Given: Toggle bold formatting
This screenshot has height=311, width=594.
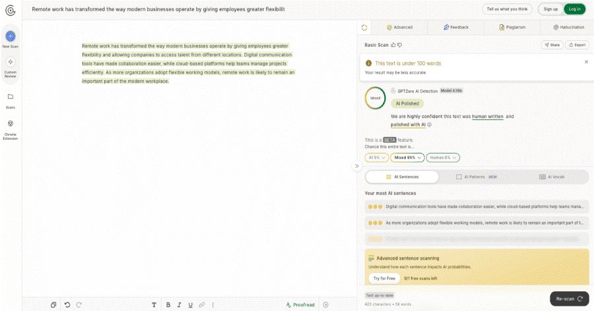Looking at the screenshot, I should click(168, 304).
